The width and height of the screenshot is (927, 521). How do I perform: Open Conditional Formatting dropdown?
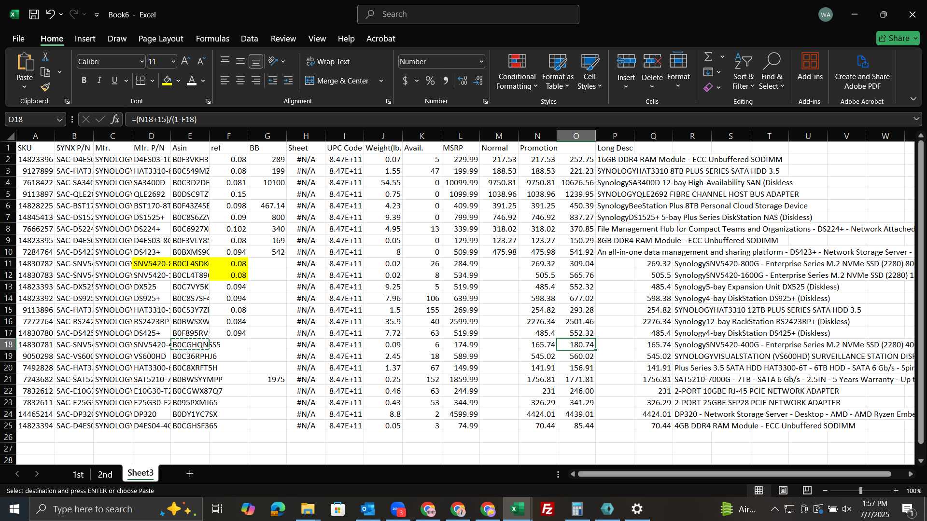pyautogui.click(x=517, y=72)
